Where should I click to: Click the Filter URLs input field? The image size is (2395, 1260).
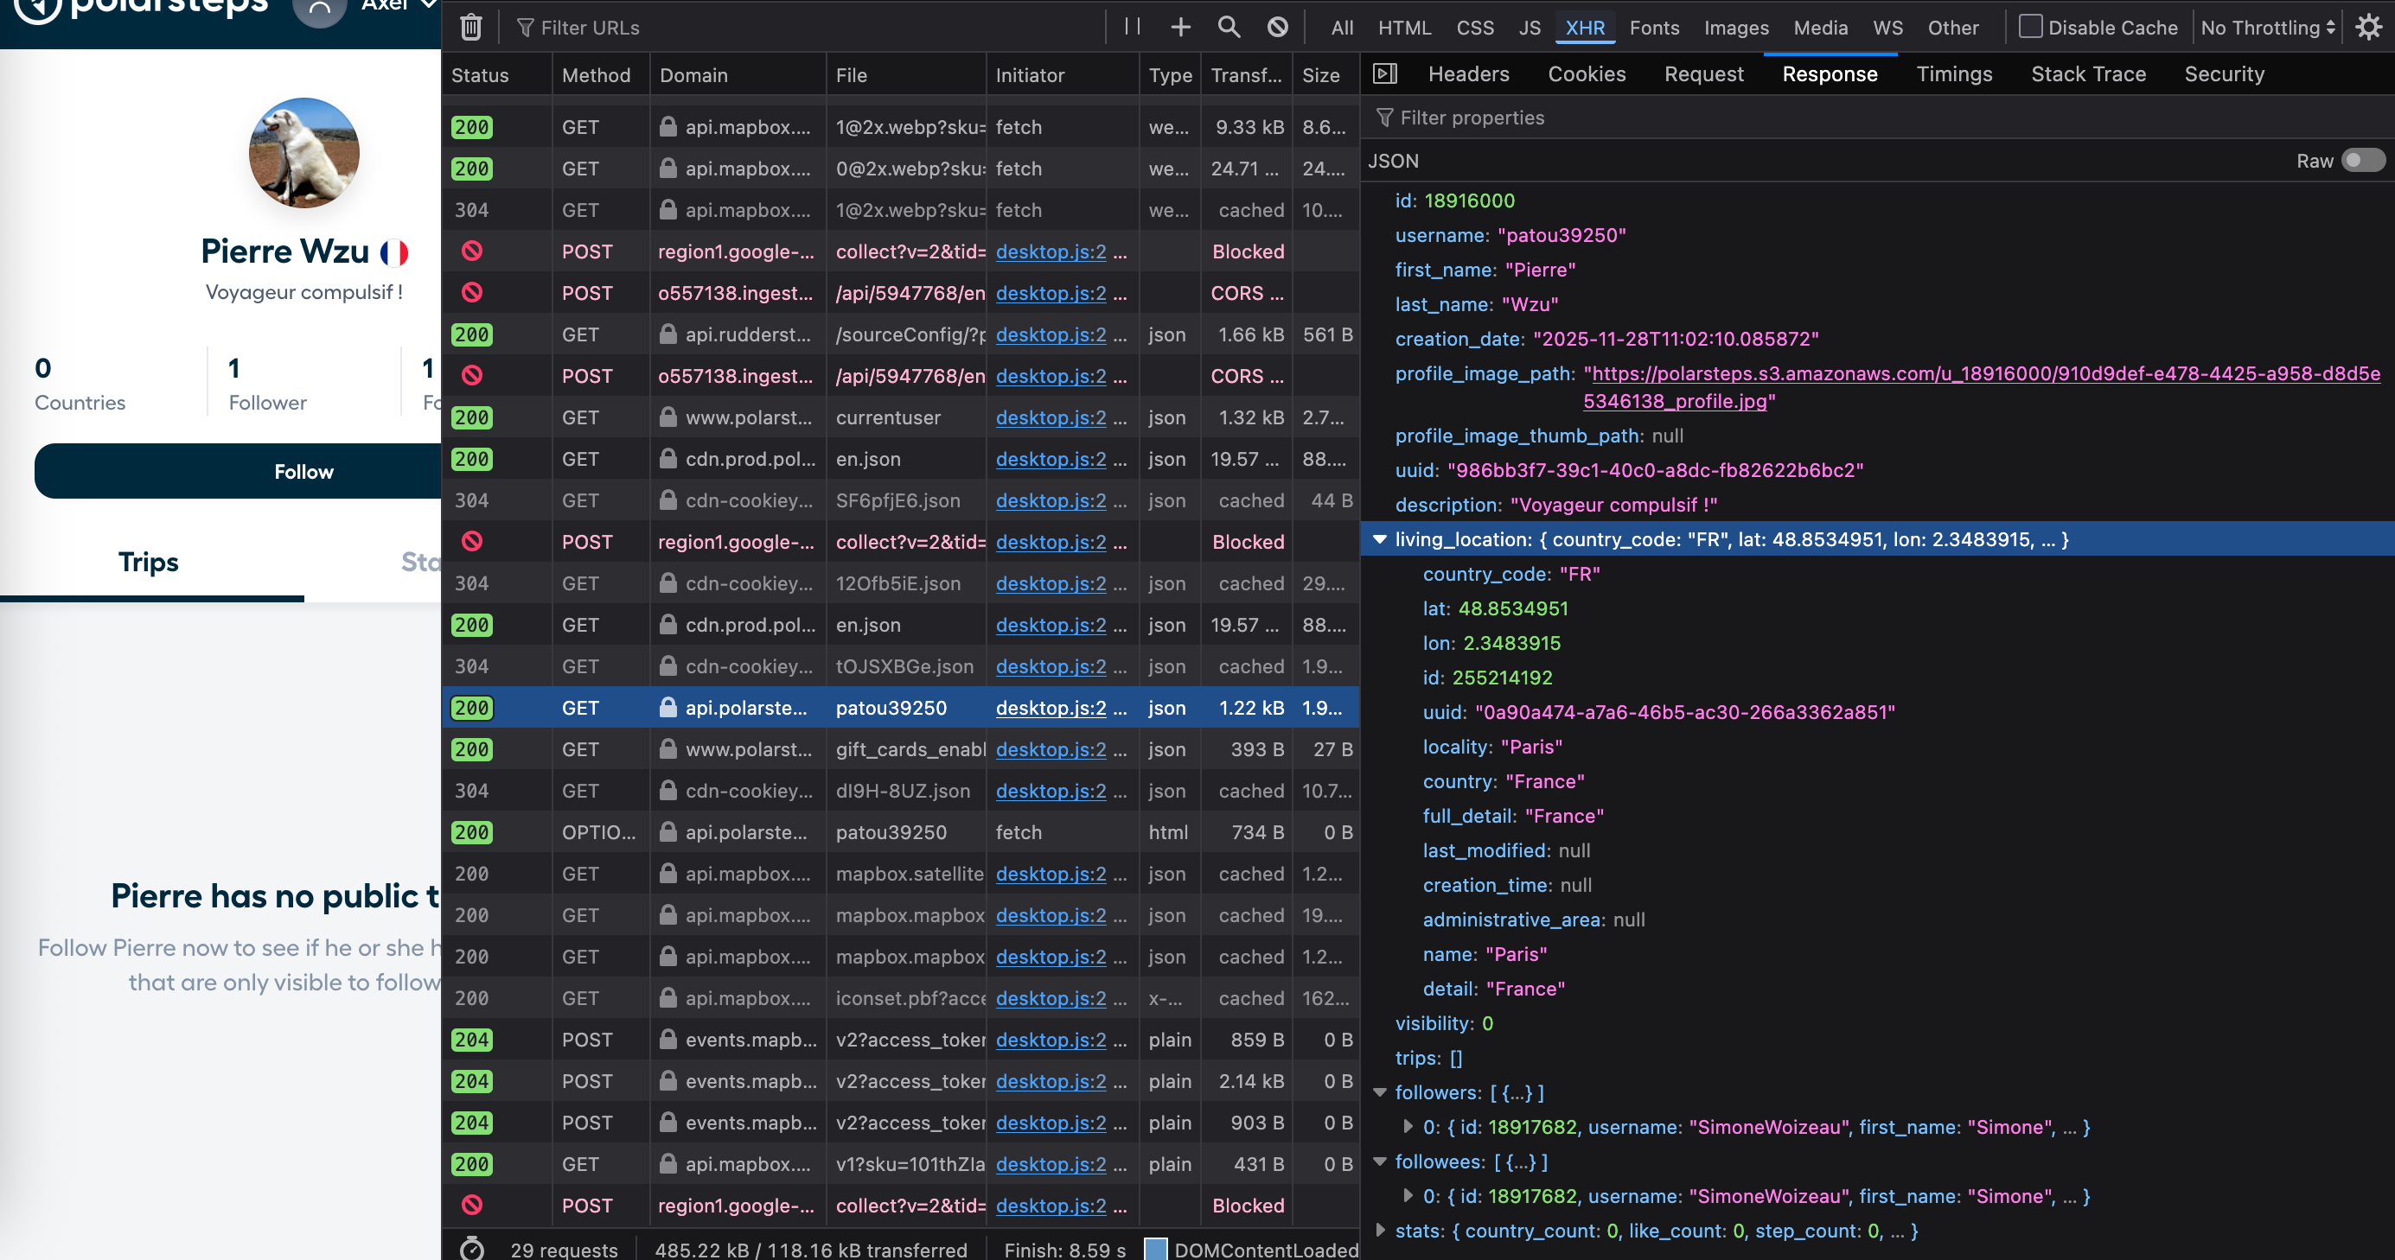coord(800,28)
